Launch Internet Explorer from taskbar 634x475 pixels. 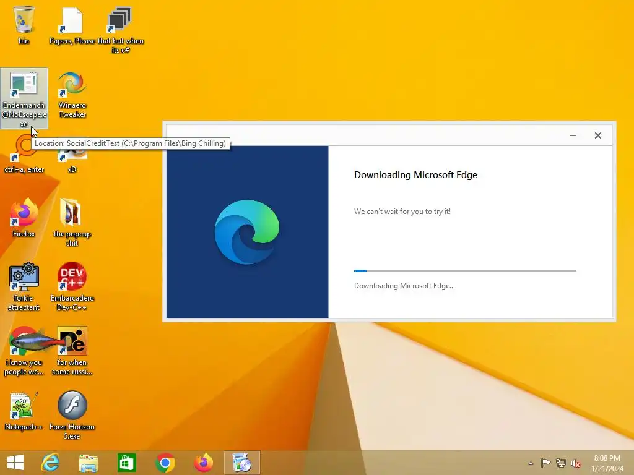coord(50,463)
